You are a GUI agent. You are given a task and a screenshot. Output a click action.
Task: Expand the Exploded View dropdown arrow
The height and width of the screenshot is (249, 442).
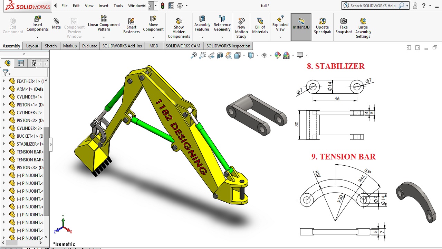(280, 37)
